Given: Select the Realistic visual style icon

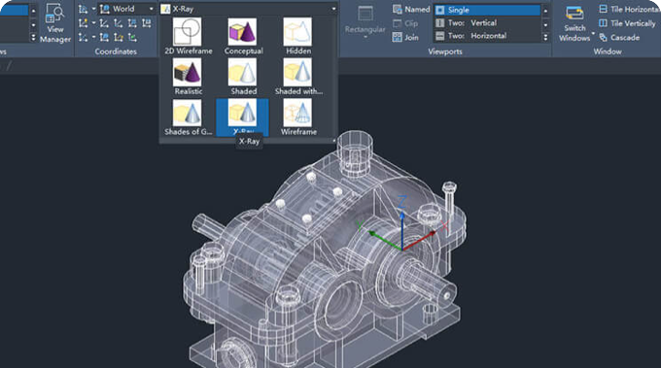Looking at the screenshot, I should click(x=188, y=72).
